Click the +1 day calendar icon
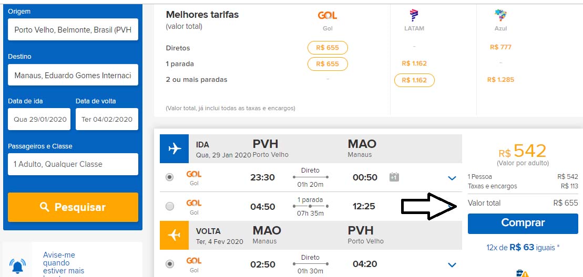 394,177
